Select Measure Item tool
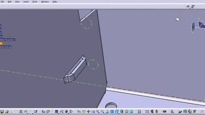 pos(152,111)
